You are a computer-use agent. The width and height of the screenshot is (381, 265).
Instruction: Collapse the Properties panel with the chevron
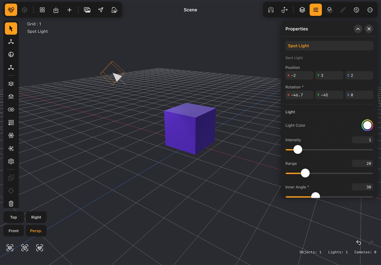[x=358, y=29]
